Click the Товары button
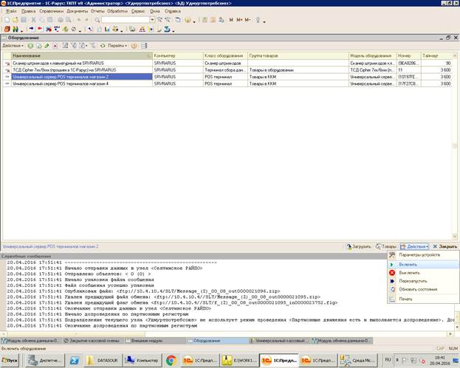Screen dimensions: 460x368 click(385, 246)
